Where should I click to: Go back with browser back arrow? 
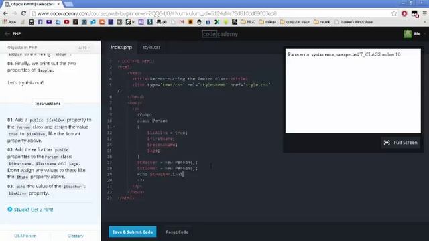coord(5,13)
